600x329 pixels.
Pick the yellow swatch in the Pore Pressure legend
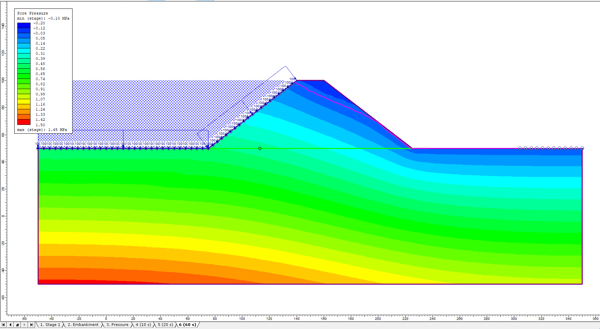pyautogui.click(x=24, y=102)
